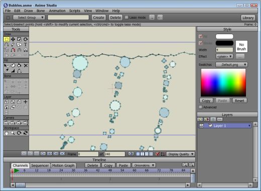Click the black Stroke color swatch
The image size is (261, 191).
tap(224, 43)
